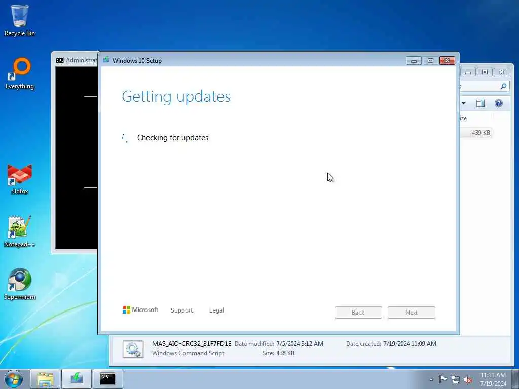Click the Show desktop strip

tap(515, 379)
